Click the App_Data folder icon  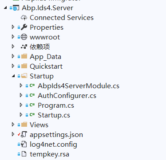[24, 56]
